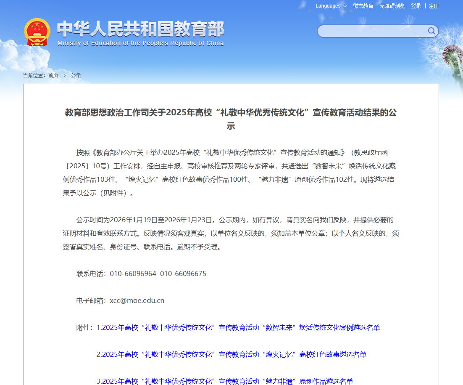Open the Languages dropdown menu
This screenshot has width=463, height=385.
[x=331, y=6]
